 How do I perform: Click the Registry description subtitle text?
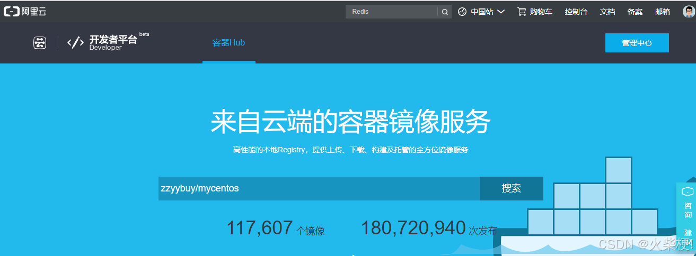coord(350,150)
